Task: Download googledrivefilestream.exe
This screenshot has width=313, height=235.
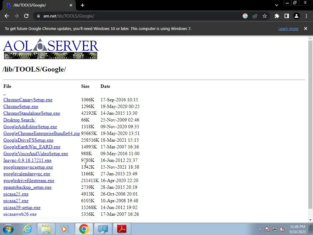Action: click(29, 181)
